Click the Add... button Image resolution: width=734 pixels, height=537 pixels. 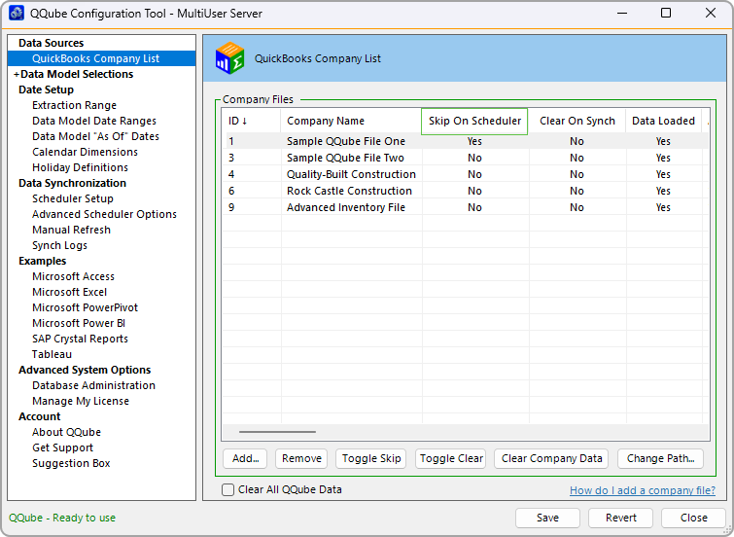point(245,458)
